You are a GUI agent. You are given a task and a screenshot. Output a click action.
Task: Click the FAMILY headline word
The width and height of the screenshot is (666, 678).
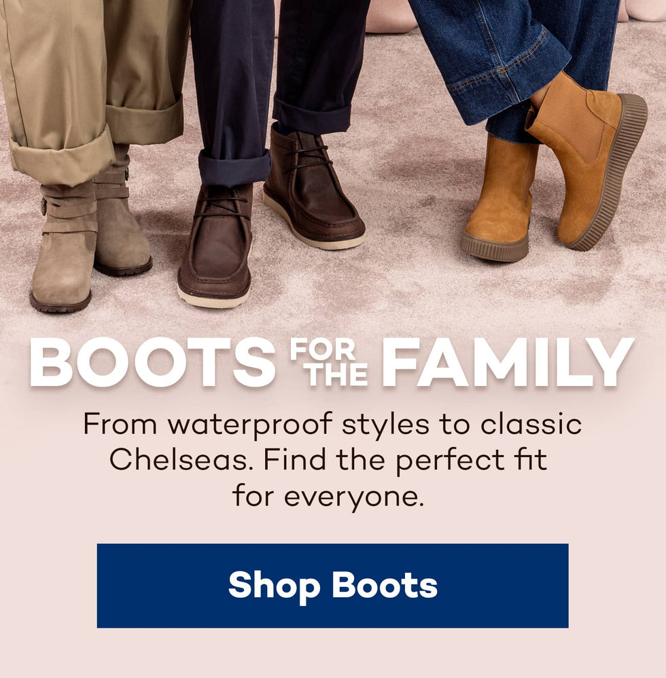(508, 362)
